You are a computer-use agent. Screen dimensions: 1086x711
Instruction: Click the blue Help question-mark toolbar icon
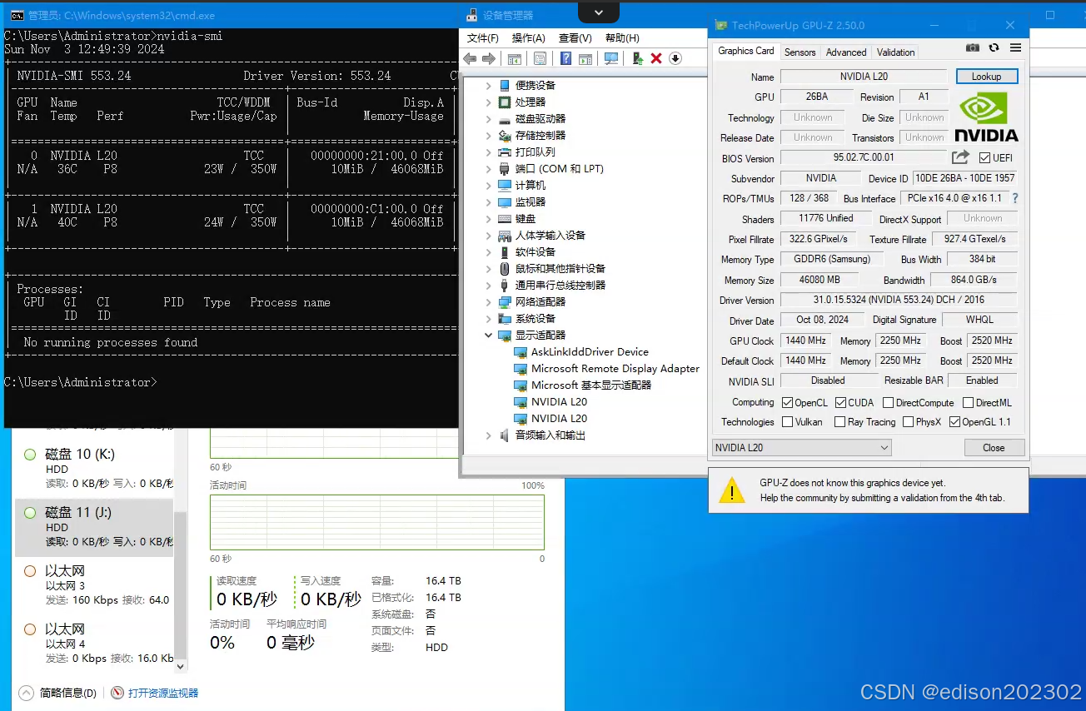click(x=565, y=58)
